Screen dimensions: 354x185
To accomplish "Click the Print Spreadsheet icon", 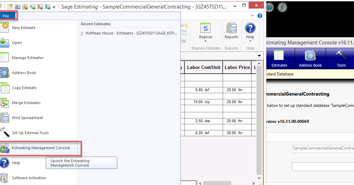I will point(4,118).
